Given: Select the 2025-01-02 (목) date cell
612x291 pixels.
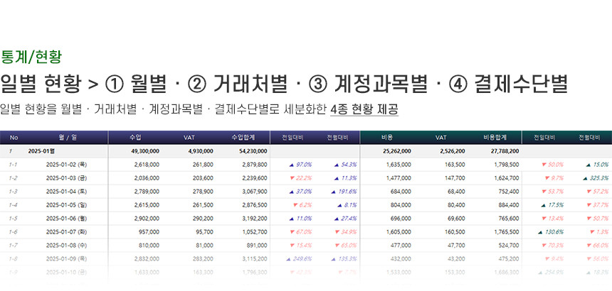Looking at the screenshot, I should (66, 164).
